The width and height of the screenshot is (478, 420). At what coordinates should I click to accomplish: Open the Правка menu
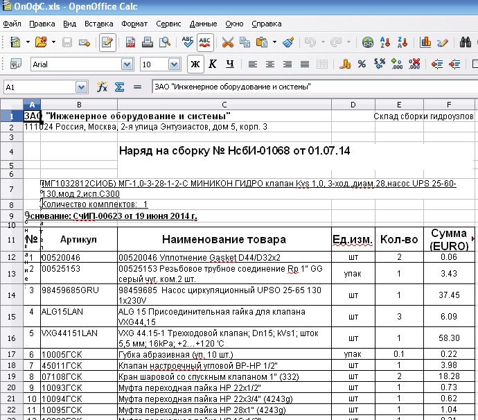[42, 24]
